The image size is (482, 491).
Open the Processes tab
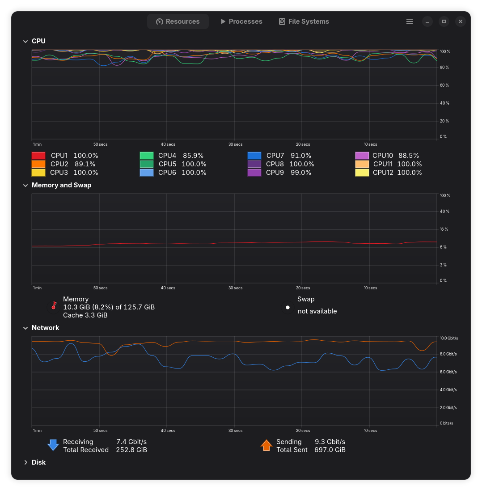241,21
